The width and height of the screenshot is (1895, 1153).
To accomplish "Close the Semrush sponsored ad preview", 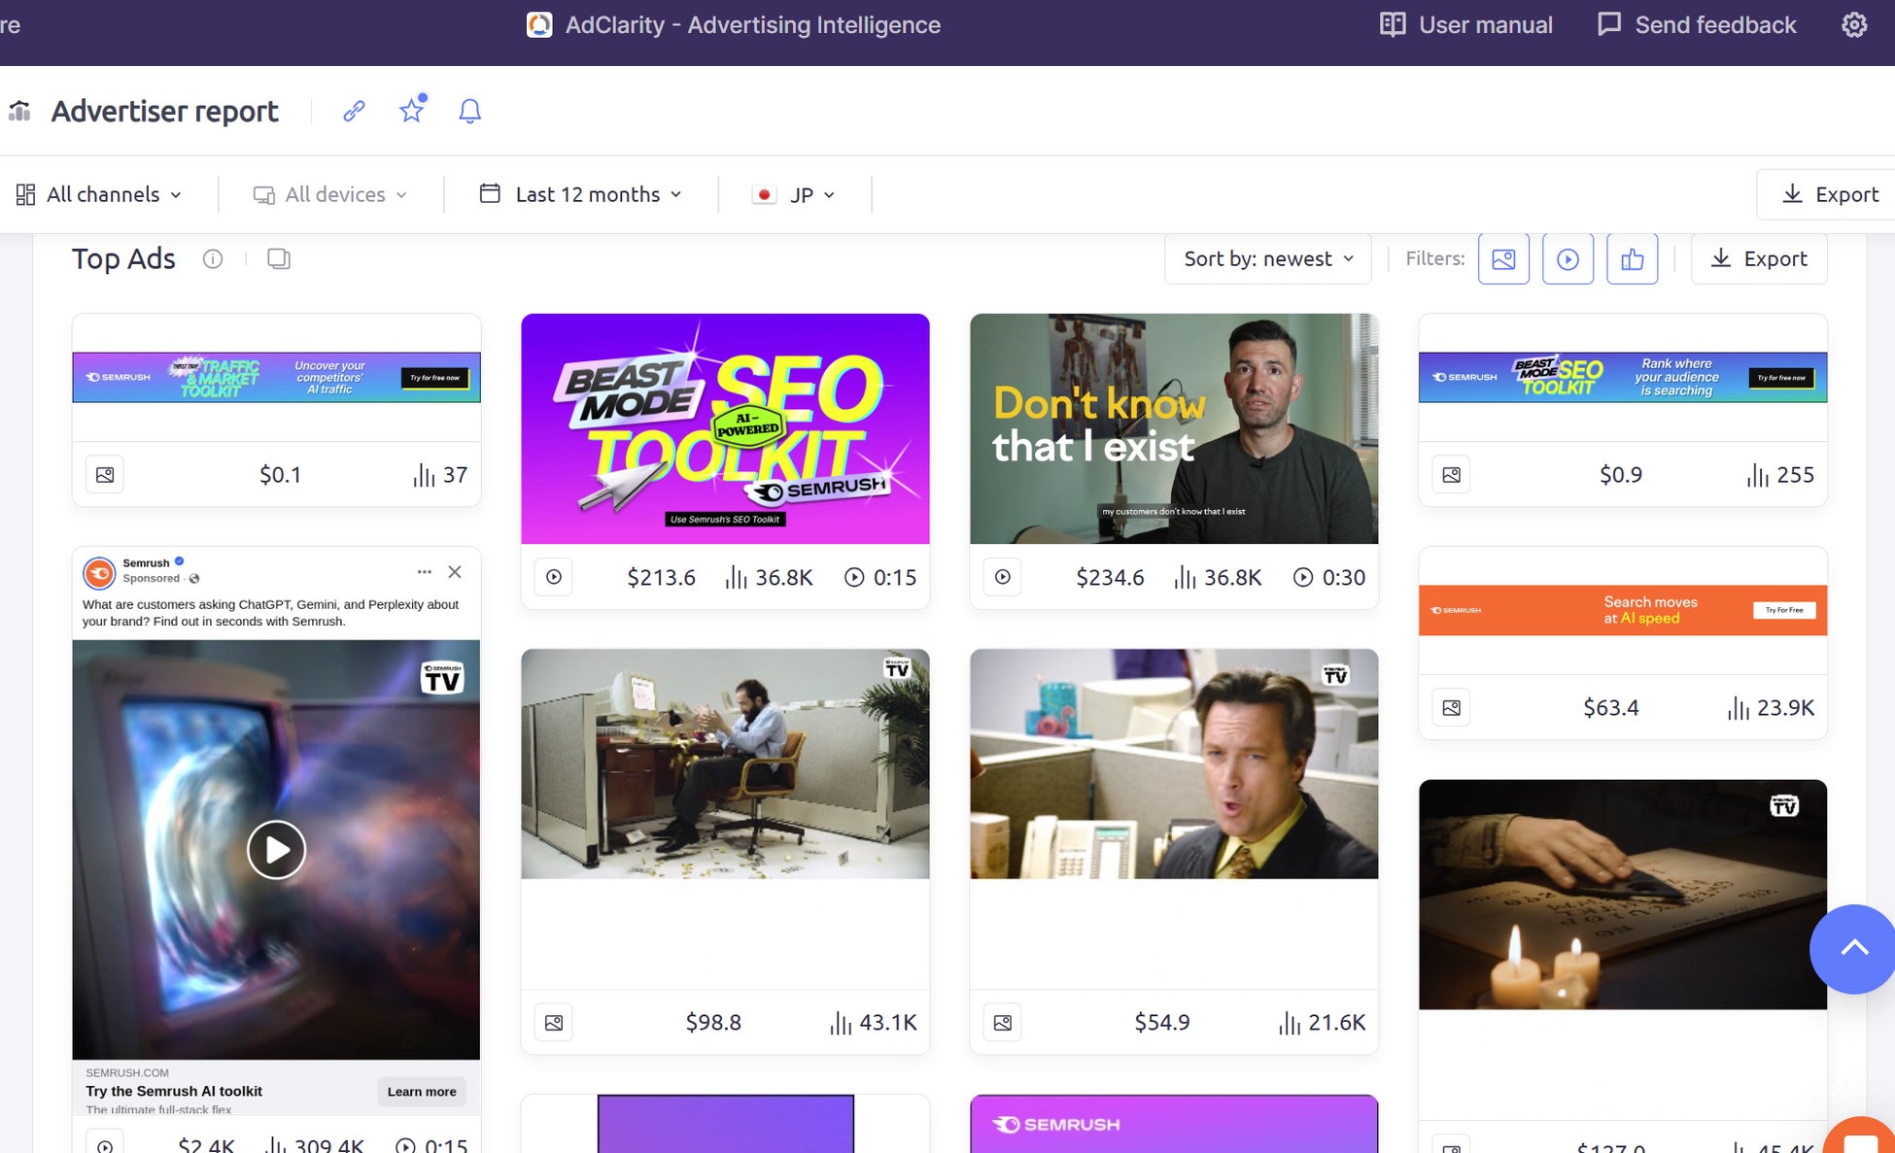I will click(455, 572).
